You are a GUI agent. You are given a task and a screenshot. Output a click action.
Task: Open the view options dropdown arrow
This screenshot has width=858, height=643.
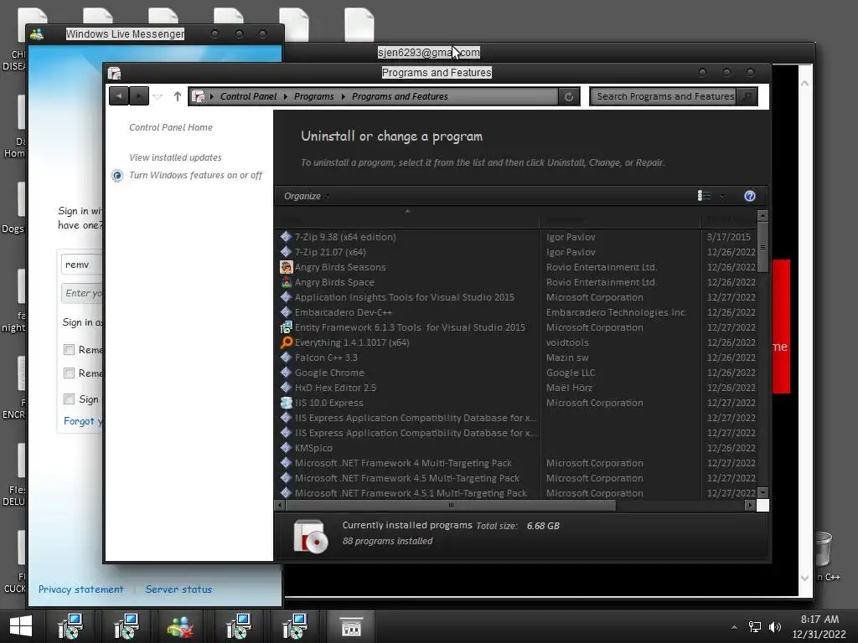click(722, 196)
